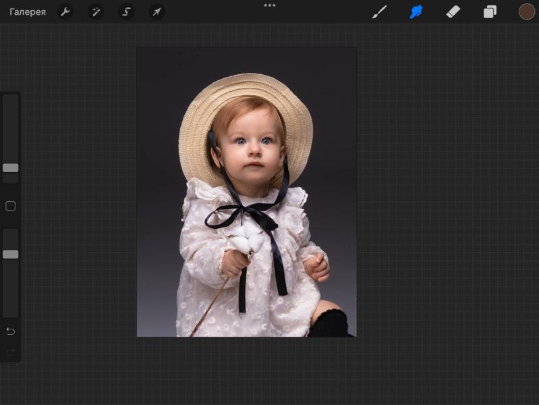Tap the child portrait canvas image
539x405 pixels.
(246, 192)
